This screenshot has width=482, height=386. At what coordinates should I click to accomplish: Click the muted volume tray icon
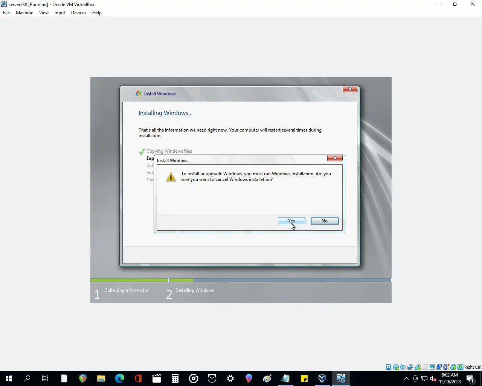(433, 379)
